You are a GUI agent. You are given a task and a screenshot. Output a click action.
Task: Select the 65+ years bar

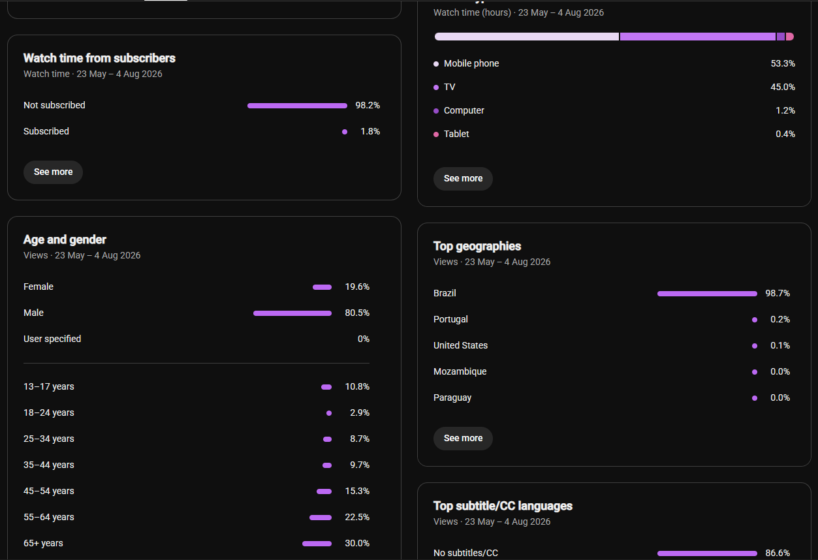coord(317,544)
